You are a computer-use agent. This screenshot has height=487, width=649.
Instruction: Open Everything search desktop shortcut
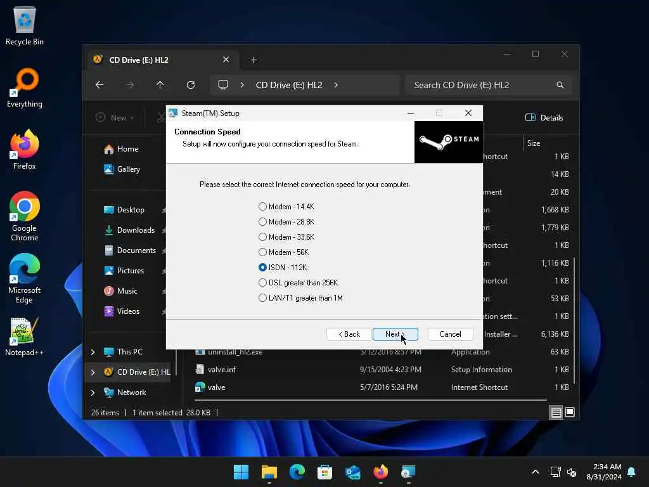[x=25, y=88]
